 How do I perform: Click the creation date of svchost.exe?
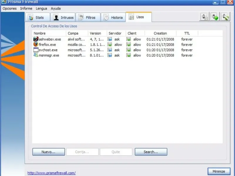tap(160, 50)
